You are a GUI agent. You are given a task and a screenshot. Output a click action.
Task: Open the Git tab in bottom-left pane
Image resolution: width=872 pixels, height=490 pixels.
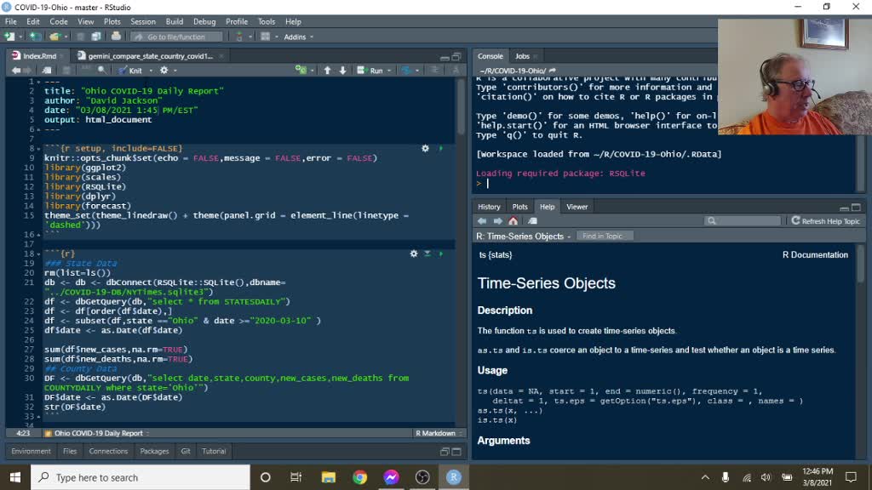pyautogui.click(x=185, y=451)
